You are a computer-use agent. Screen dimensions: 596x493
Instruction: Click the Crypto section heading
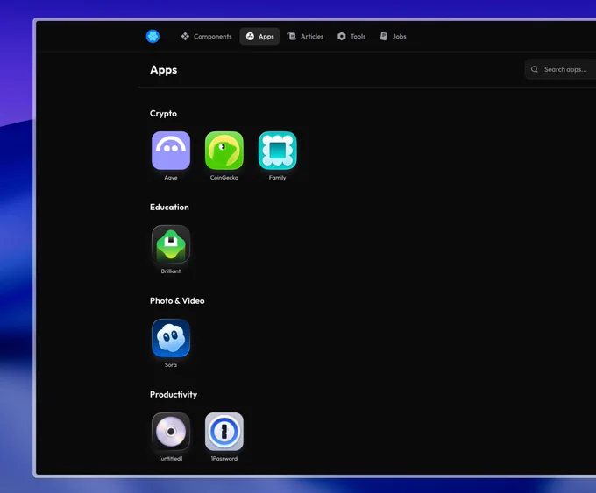click(x=163, y=114)
